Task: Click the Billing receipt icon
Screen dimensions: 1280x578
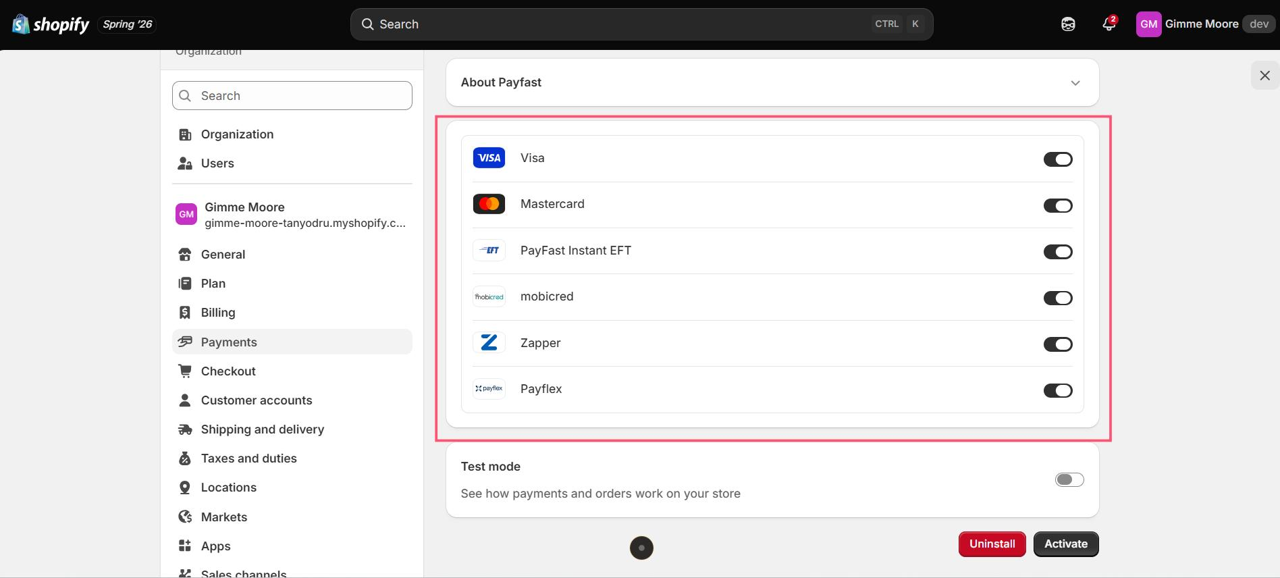Action: pyautogui.click(x=184, y=313)
